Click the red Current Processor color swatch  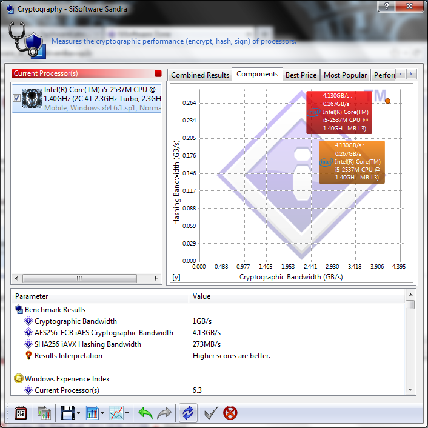(x=158, y=73)
